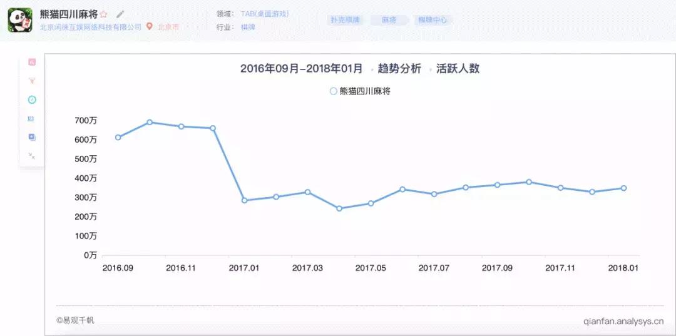Toggle favorite star next to 熊猫四川麻将

coord(103,14)
